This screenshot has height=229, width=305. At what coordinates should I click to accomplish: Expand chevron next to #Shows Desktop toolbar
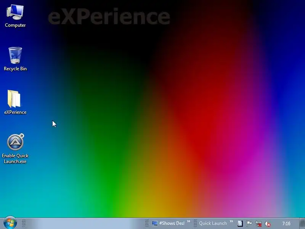tap(188, 221)
